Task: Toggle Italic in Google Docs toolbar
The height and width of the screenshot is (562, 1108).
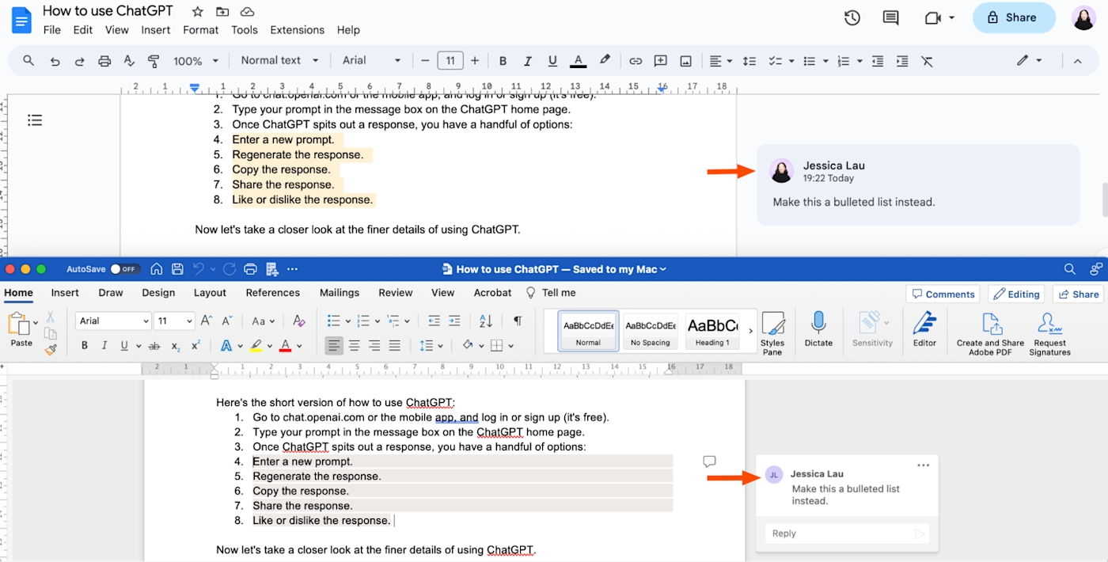Action: click(527, 61)
